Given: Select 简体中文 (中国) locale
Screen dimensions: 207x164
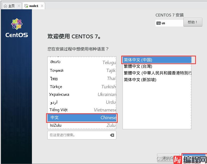Looking at the screenshot, I should point(157,60).
